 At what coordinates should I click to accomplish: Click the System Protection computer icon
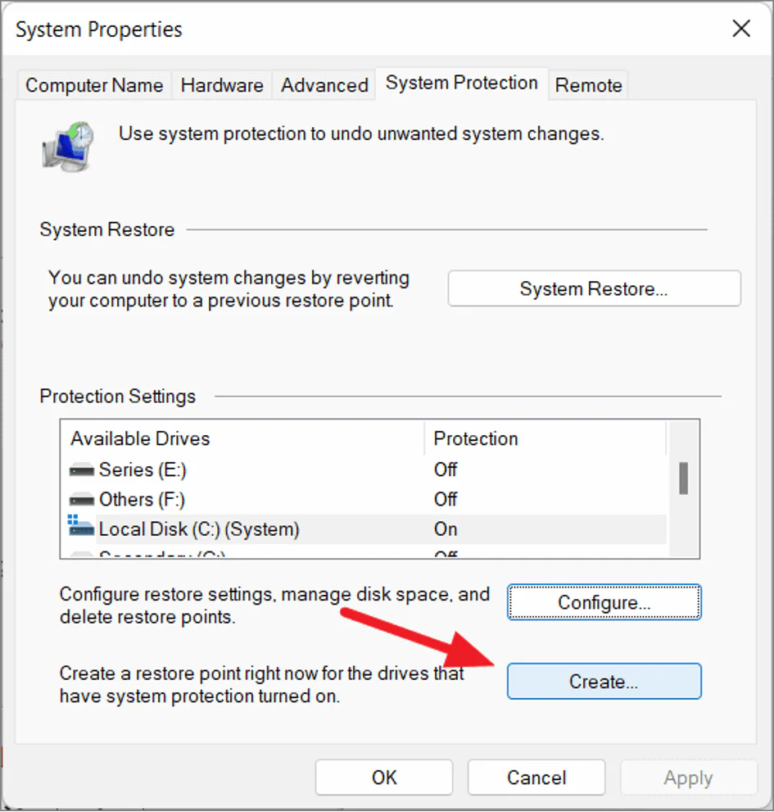click(x=67, y=145)
